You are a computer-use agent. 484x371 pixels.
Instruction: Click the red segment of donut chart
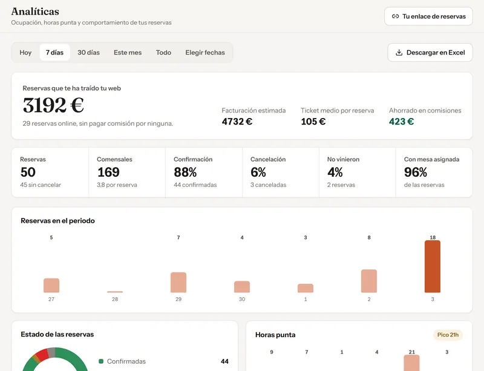click(42, 355)
